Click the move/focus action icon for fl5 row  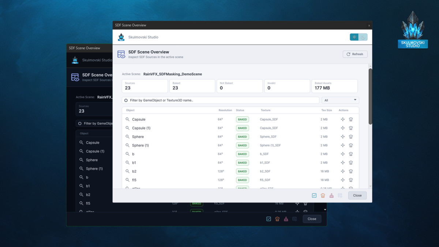pyautogui.click(x=343, y=180)
